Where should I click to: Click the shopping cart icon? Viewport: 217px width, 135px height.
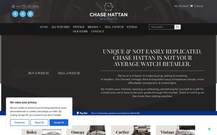[191, 6]
